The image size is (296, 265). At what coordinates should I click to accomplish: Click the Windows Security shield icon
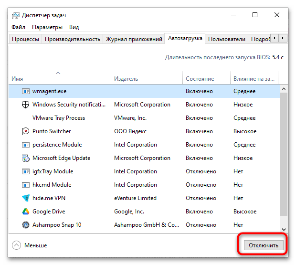coord(25,105)
